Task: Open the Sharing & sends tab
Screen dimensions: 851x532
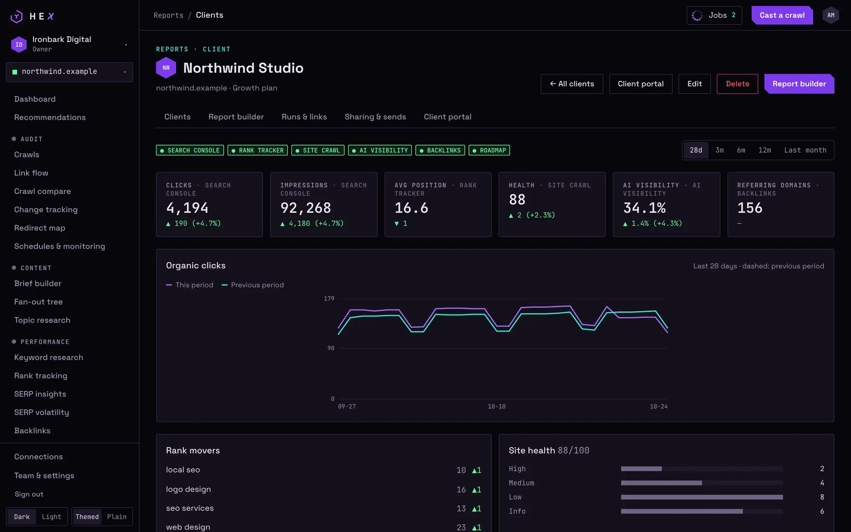Action: [375, 117]
